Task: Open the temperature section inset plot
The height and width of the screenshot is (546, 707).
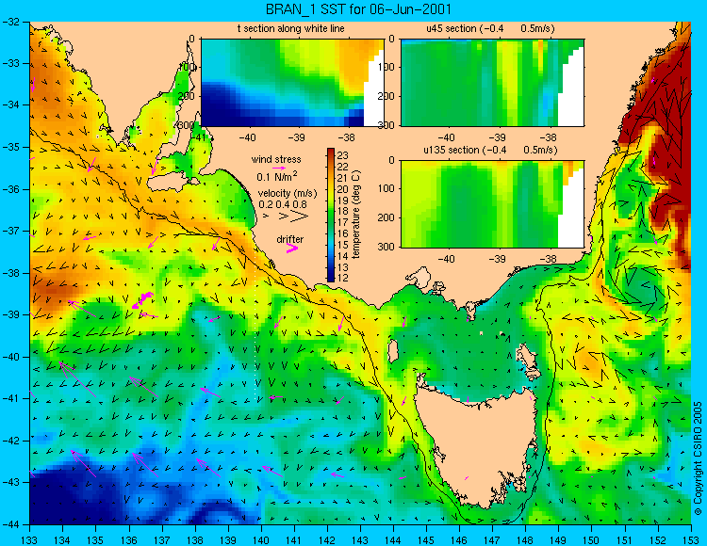Action: (x=292, y=83)
